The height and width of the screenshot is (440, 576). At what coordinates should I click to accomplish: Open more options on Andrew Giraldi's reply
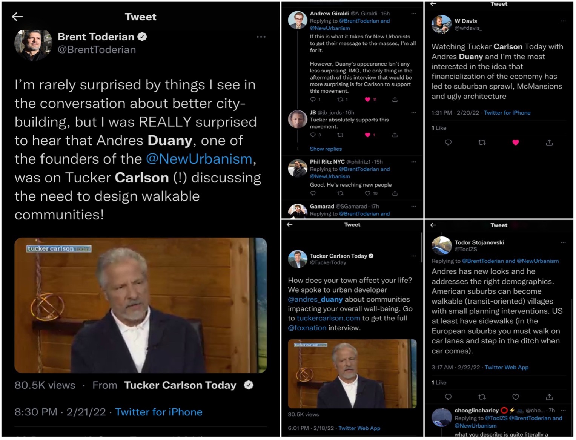pos(413,14)
